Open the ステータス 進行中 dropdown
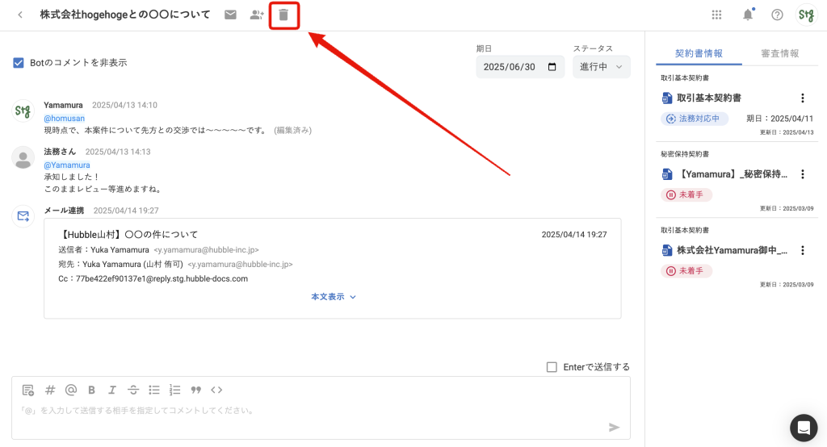The width and height of the screenshot is (827, 447). click(x=601, y=67)
